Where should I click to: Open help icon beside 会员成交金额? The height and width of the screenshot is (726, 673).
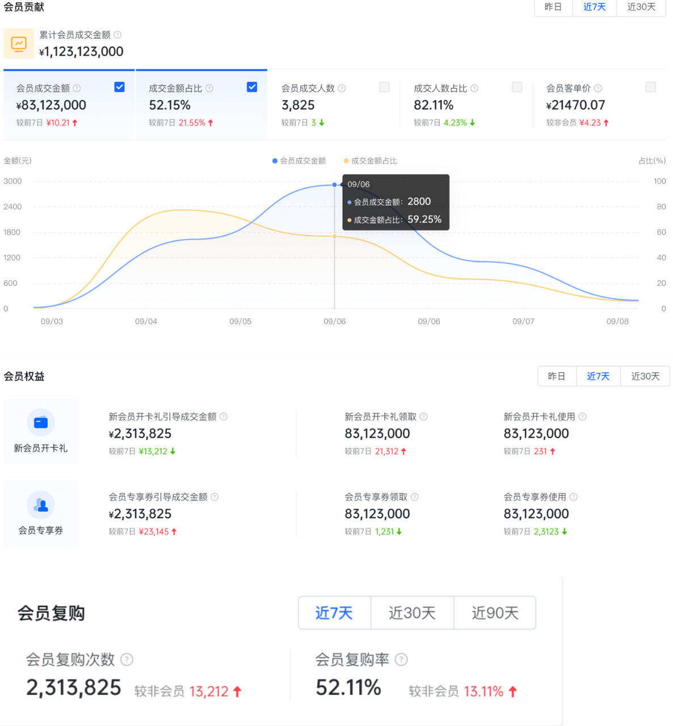coord(77,89)
